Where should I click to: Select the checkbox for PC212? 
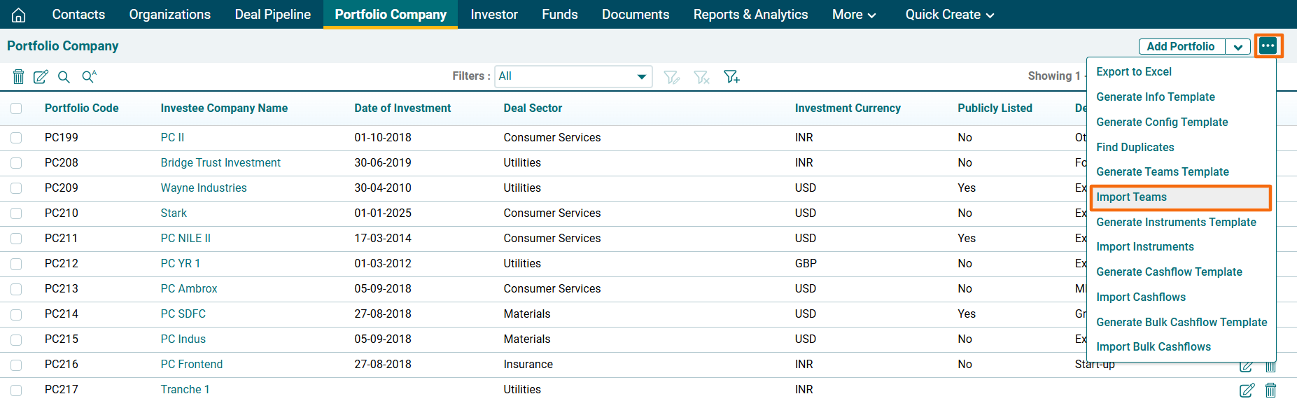click(16, 264)
